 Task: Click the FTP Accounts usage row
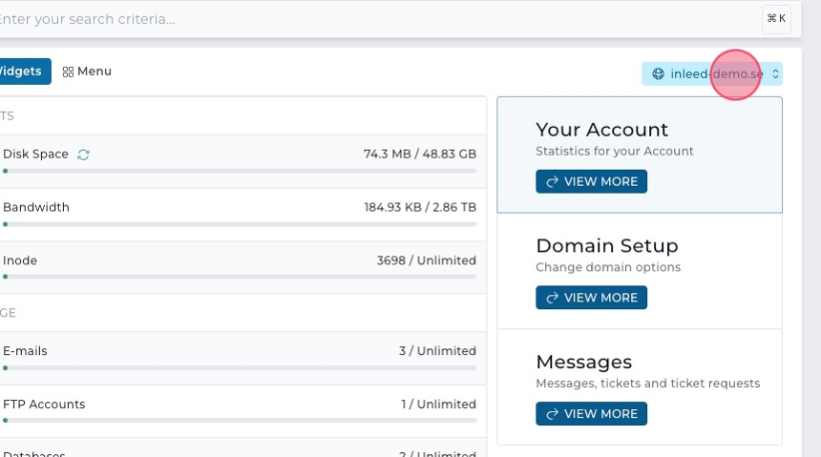(239, 405)
